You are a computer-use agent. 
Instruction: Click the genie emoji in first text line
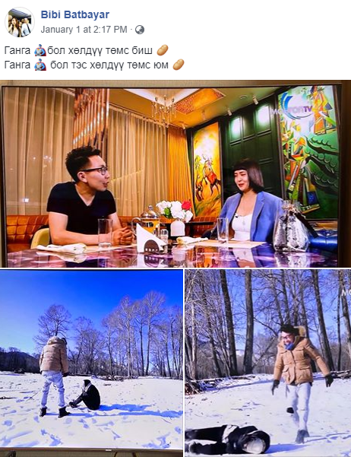point(40,50)
